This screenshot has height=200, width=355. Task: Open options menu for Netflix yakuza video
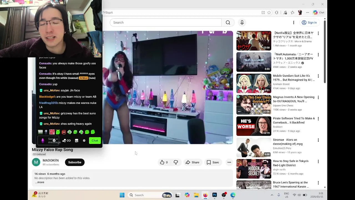pos(318,33)
